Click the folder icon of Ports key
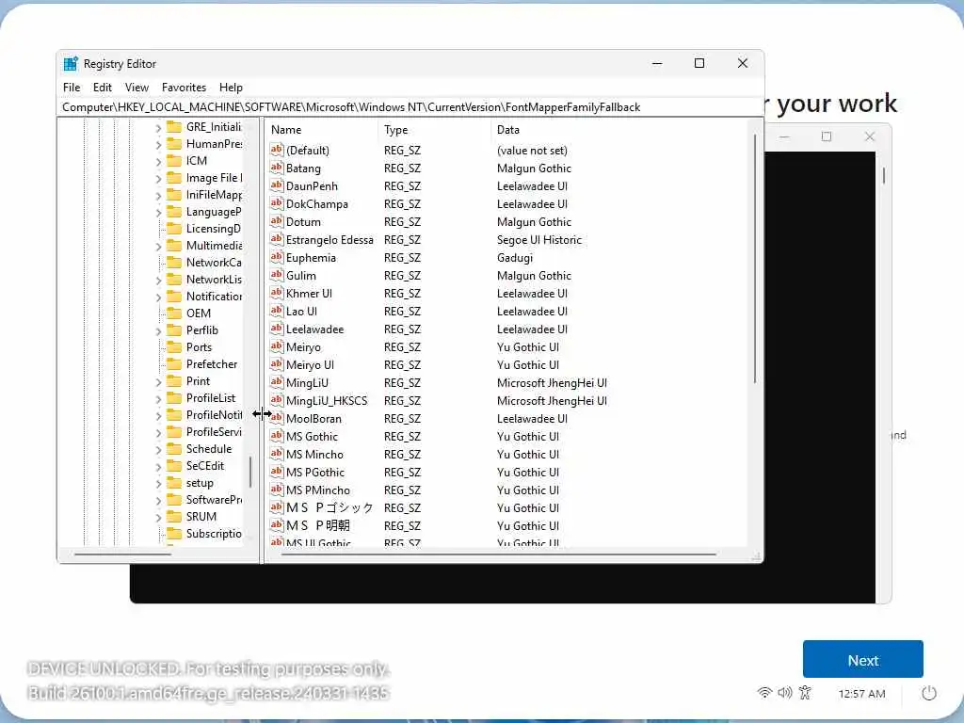 click(x=174, y=346)
